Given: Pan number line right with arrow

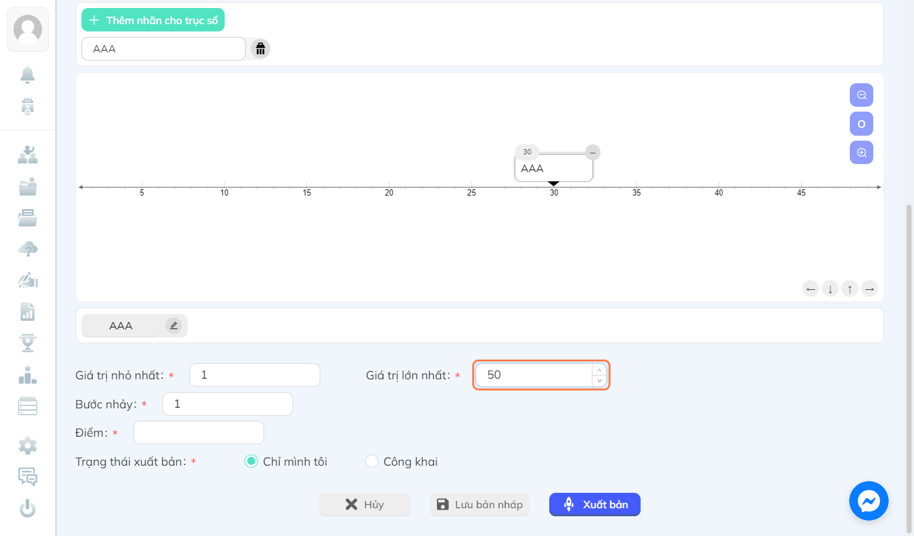Looking at the screenshot, I should click(x=870, y=289).
